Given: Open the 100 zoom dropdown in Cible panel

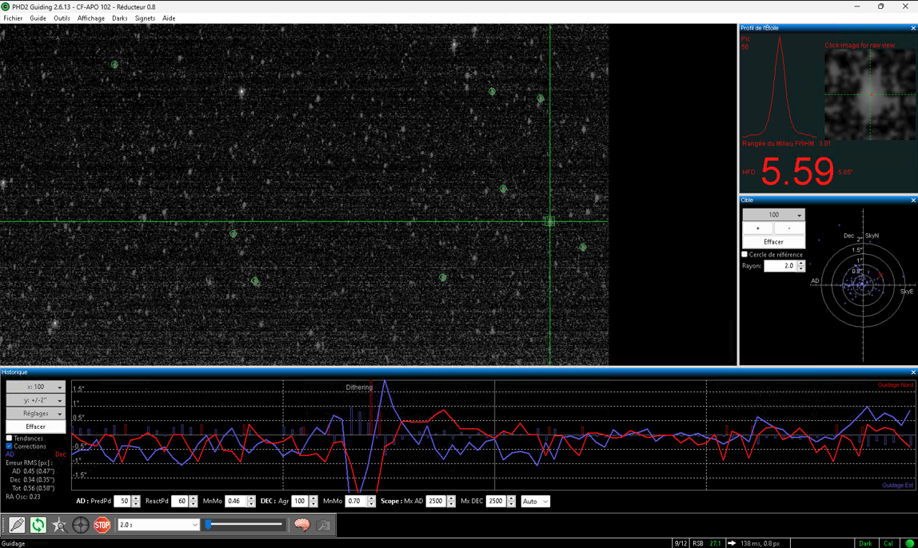Looking at the screenshot, I should pyautogui.click(x=774, y=215).
